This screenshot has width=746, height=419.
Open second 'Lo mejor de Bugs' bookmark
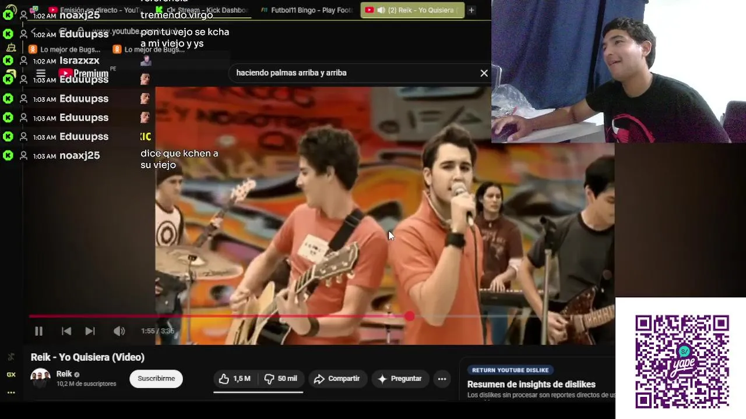149,49
